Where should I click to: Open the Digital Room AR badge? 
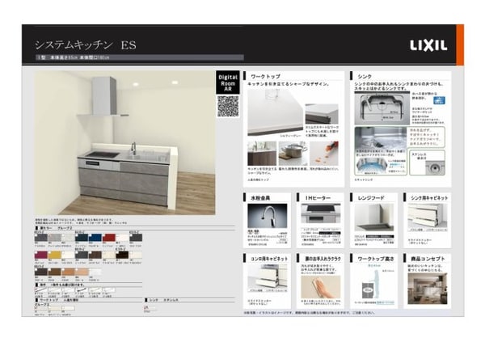228,83
